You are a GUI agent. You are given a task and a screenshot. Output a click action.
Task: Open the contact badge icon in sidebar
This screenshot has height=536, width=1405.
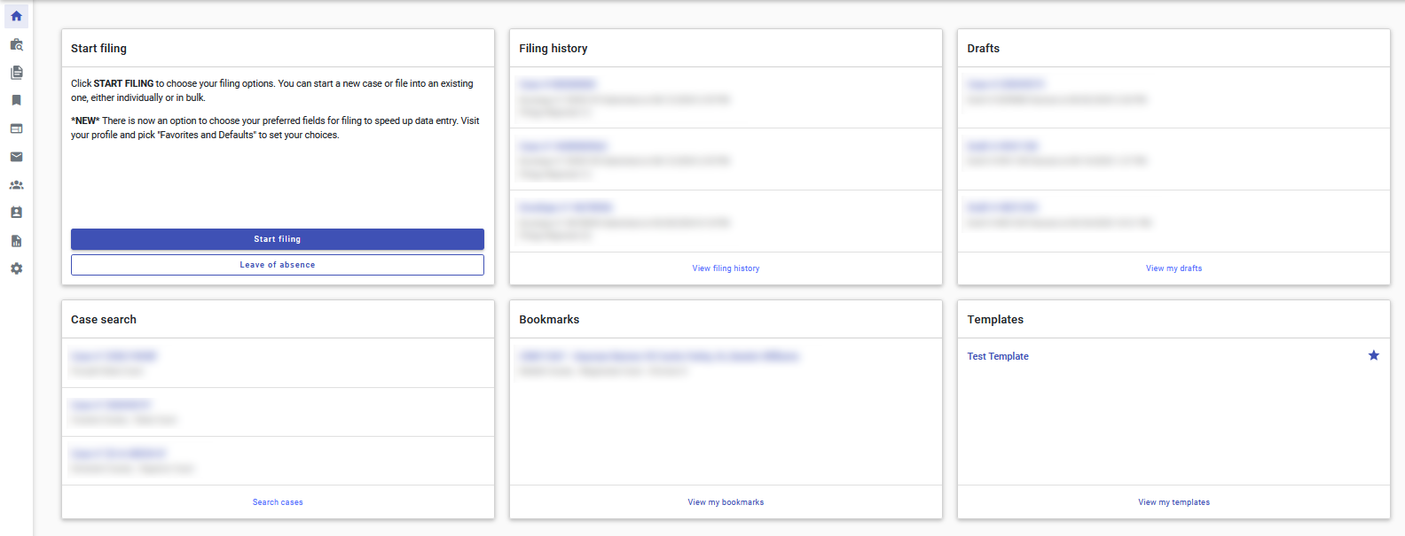click(x=16, y=213)
